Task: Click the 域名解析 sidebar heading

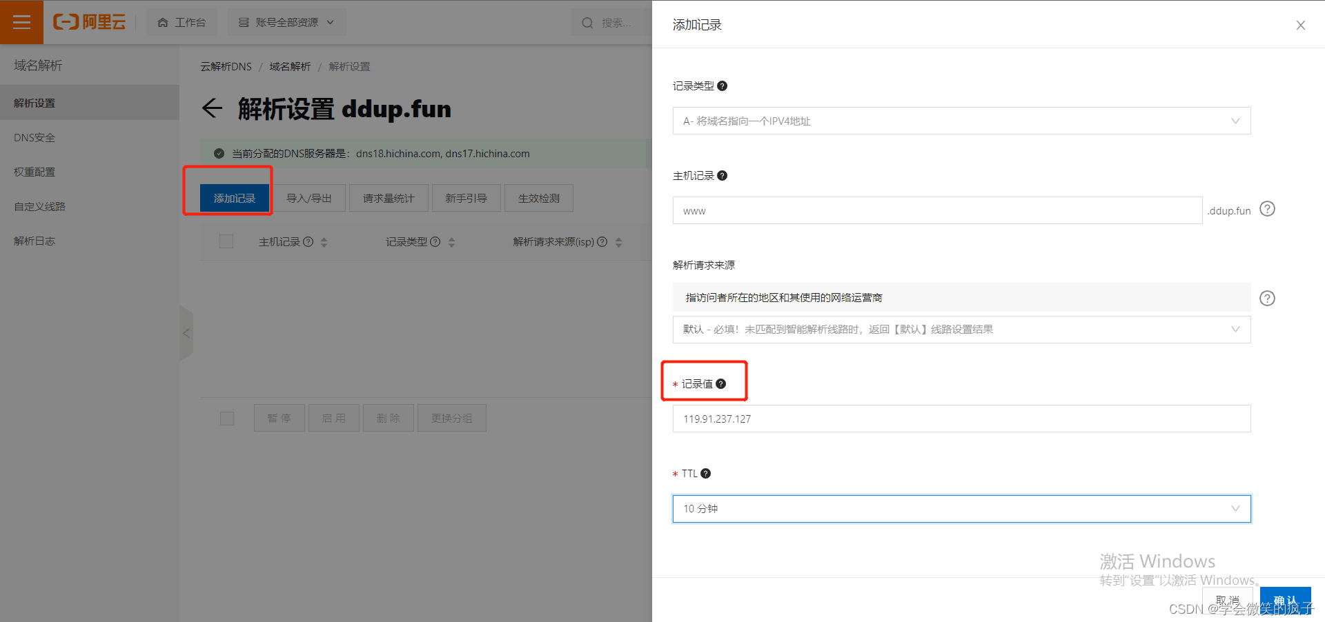Action: (x=38, y=66)
